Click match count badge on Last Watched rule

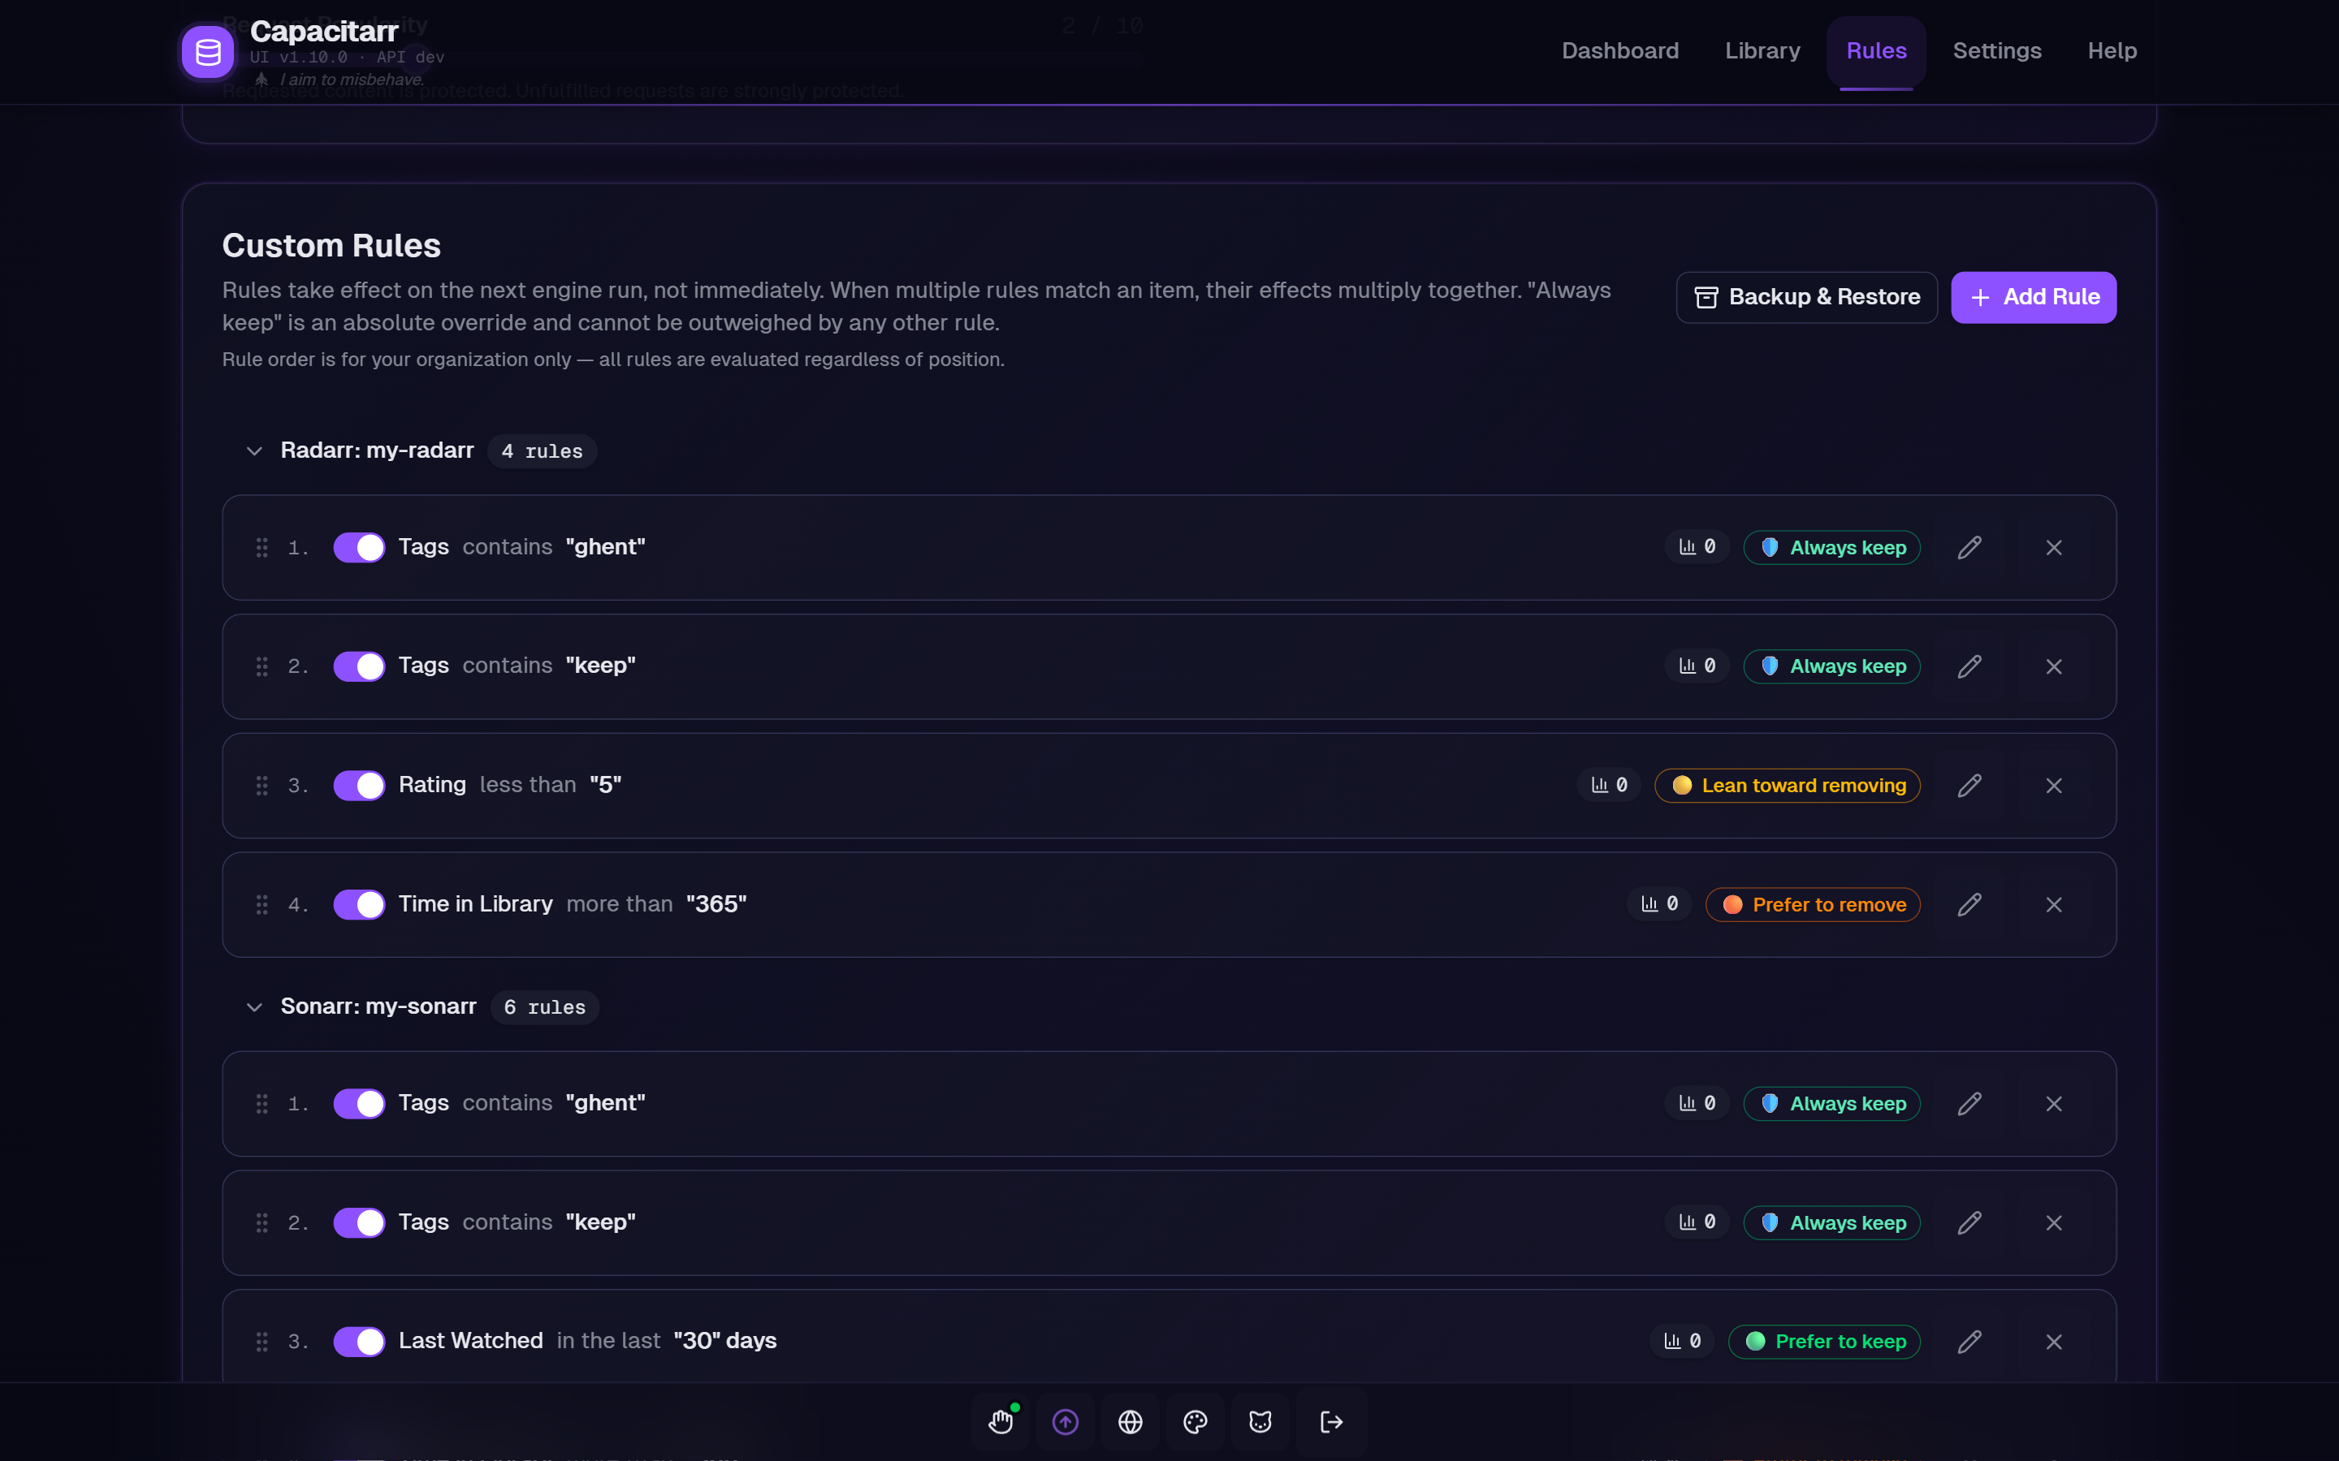1682,1340
